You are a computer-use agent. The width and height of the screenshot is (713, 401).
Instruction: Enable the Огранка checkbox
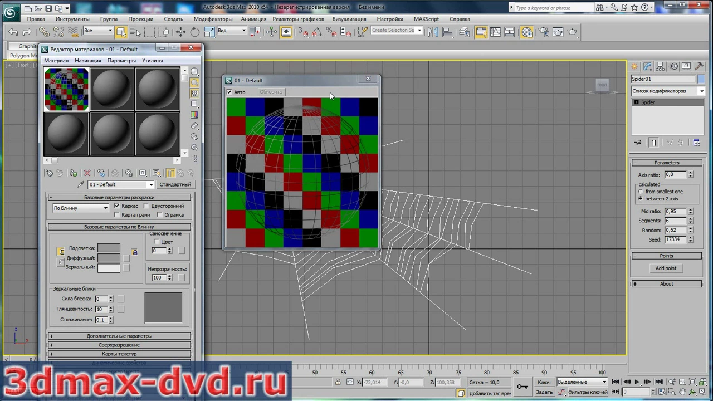pyautogui.click(x=160, y=215)
